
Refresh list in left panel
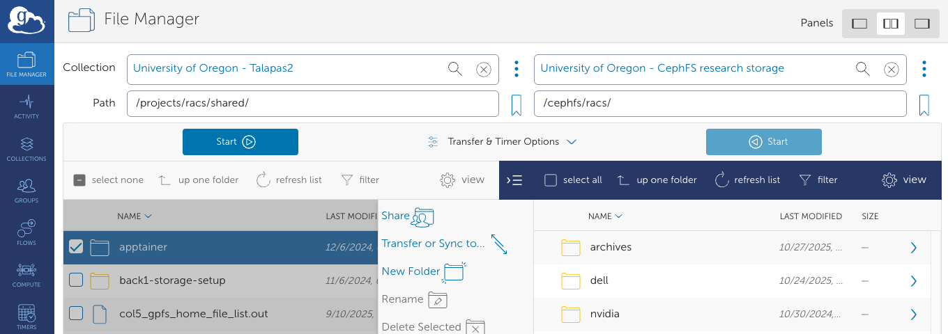tap(289, 180)
